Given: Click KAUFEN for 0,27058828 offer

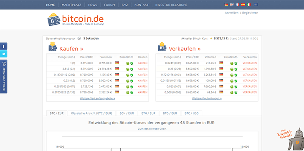Looking at the screenshot, I should pos(142,92).
